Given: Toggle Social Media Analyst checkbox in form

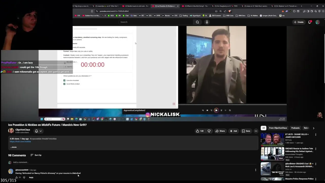Looking at the screenshot, I should click(x=64, y=84).
